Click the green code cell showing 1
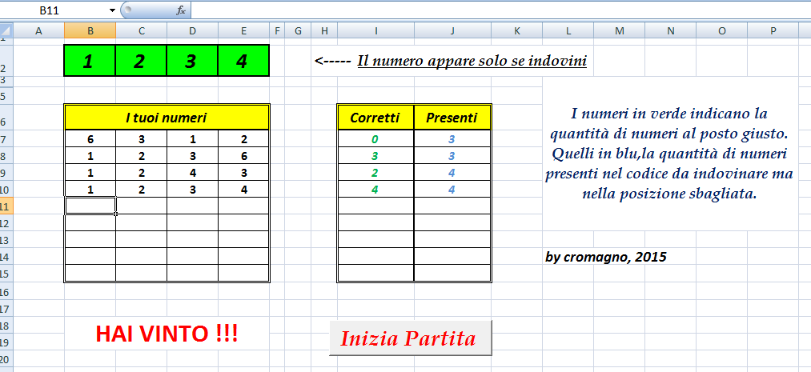The height and width of the screenshot is (372, 811). point(90,62)
